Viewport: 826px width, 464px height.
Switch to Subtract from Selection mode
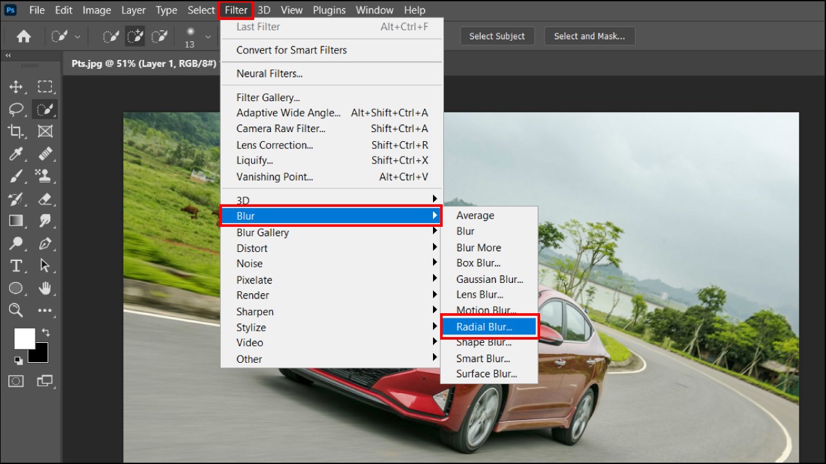coord(160,36)
